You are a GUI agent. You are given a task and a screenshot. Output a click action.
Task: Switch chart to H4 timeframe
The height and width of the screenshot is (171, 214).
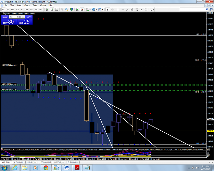point(27,10)
